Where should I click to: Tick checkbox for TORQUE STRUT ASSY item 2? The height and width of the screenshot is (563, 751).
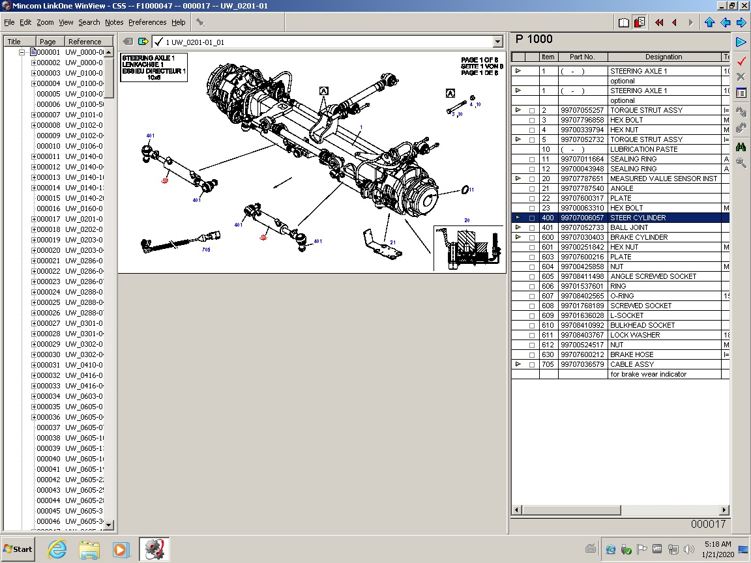(532, 111)
